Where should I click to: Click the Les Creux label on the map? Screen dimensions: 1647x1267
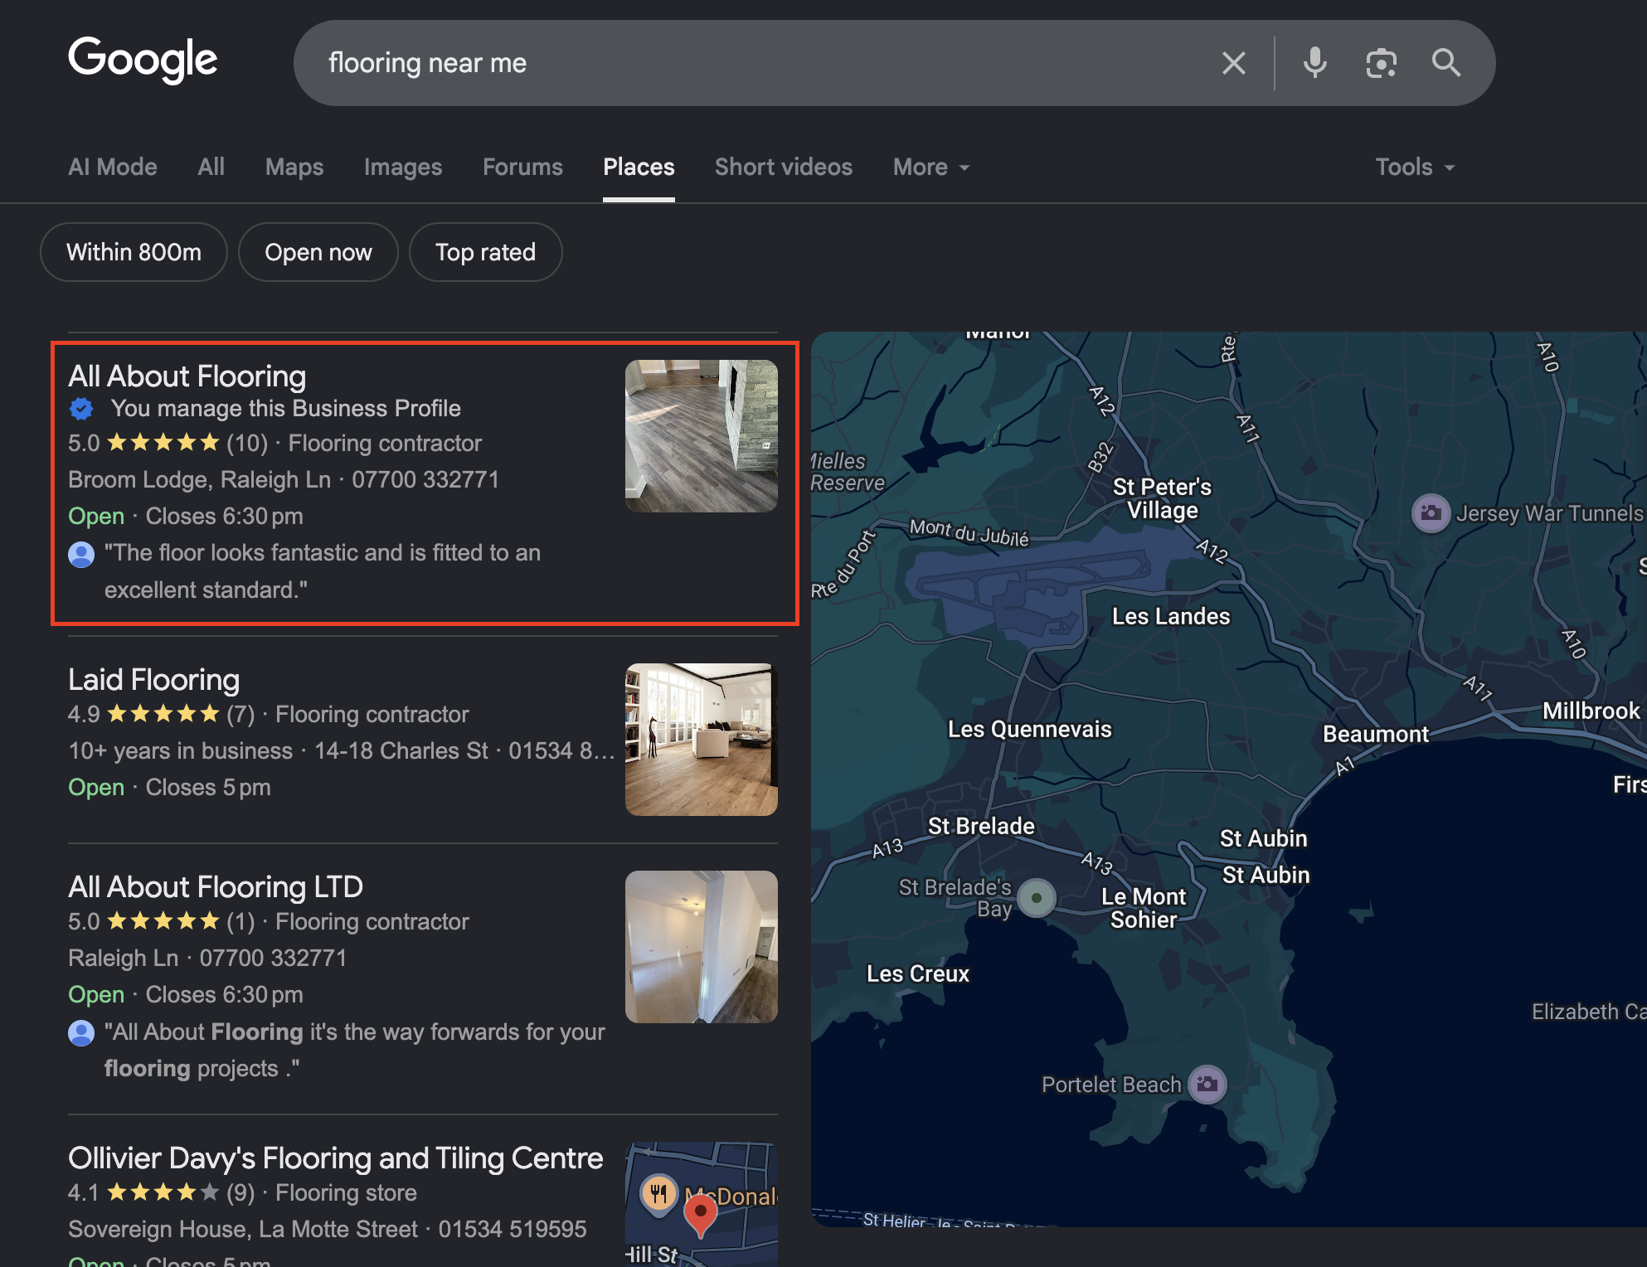(918, 973)
